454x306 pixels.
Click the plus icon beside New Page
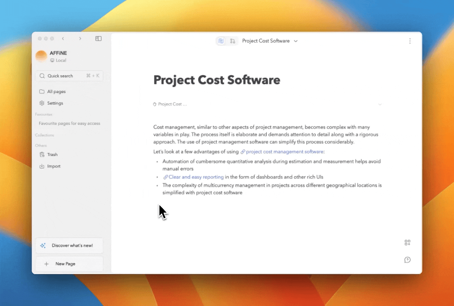46,264
